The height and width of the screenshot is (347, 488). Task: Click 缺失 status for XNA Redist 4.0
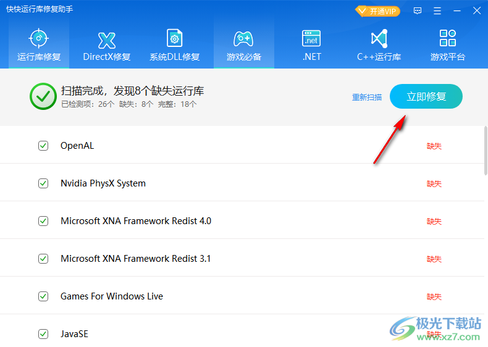pos(434,221)
